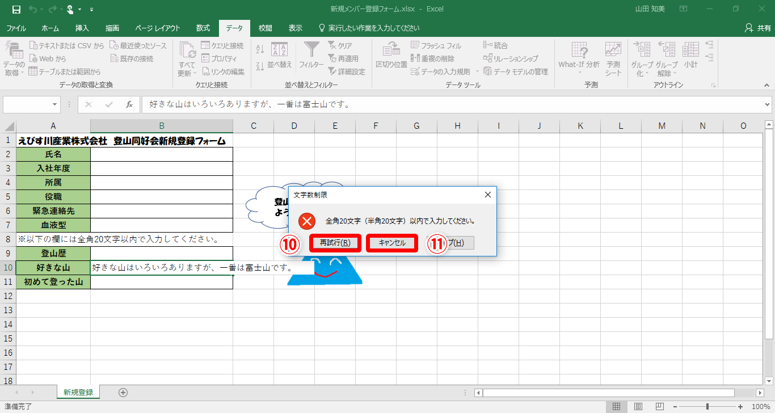The width and height of the screenshot is (775, 413).
Task: Click 再試行(R) in the 文字数制限 dialog
Action: point(335,243)
